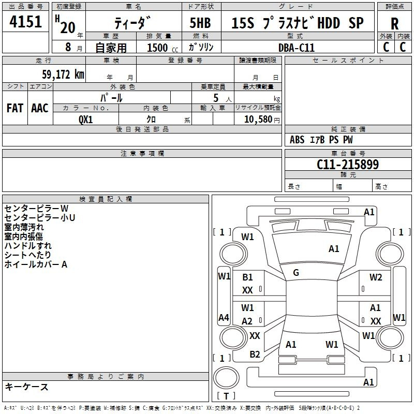This screenshot has width=414, height=414.
Task: Select the 検査員記入欄 header
Action: (106, 199)
